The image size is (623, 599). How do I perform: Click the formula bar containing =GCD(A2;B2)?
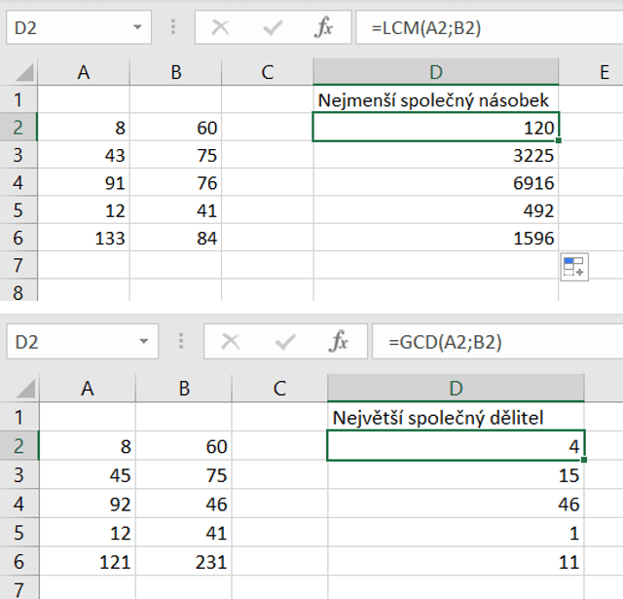(496, 342)
